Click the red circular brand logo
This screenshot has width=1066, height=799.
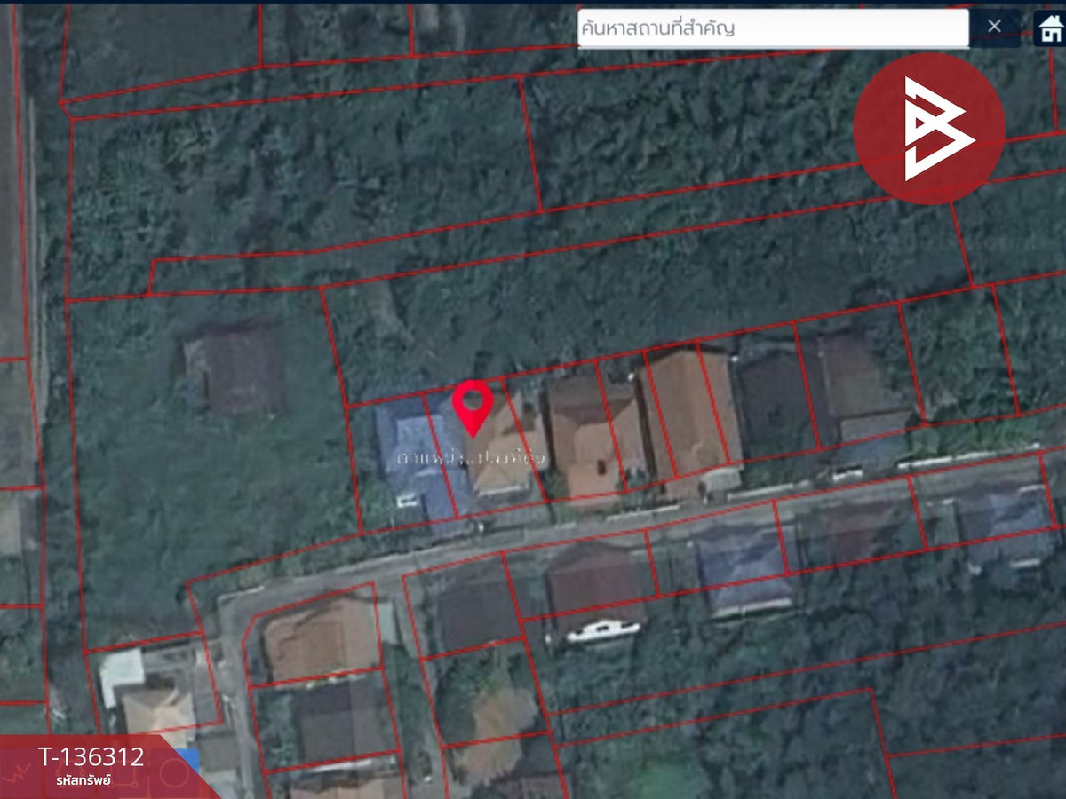pyautogui.click(x=928, y=129)
